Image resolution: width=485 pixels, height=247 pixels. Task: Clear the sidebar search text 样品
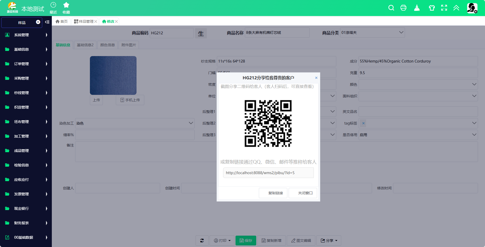pos(38,22)
